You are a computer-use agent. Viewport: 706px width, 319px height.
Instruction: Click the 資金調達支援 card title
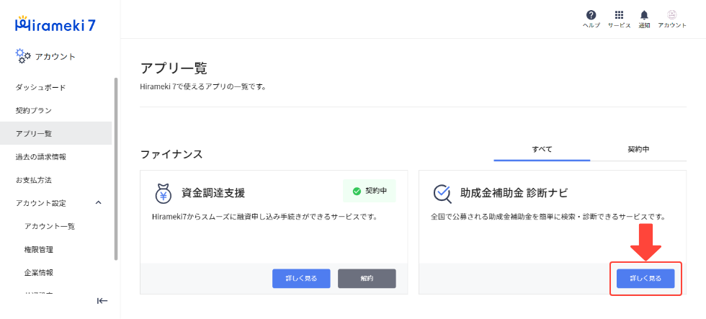[213, 193]
